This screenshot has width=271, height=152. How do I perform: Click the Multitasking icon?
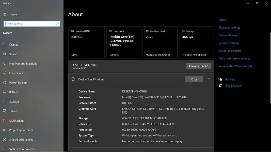pos(5,120)
